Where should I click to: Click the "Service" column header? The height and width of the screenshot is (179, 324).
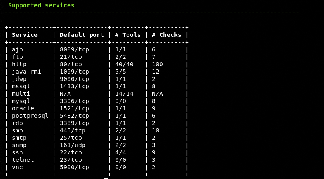click(x=25, y=35)
